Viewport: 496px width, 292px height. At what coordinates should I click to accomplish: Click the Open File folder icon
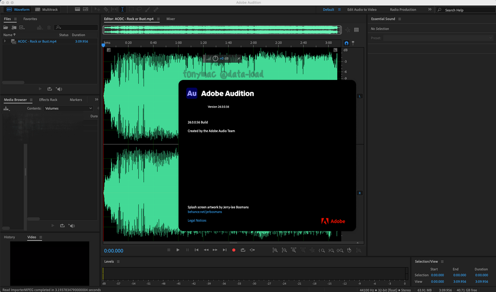pos(7,28)
